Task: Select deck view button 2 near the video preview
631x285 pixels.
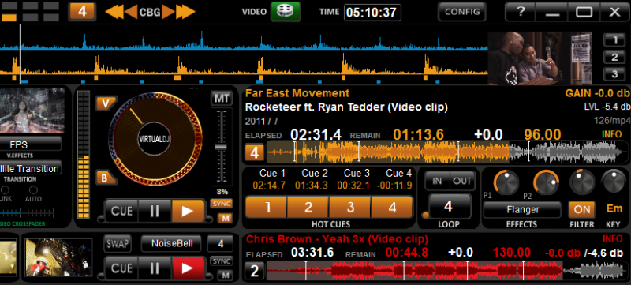Action: pyautogui.click(x=614, y=57)
